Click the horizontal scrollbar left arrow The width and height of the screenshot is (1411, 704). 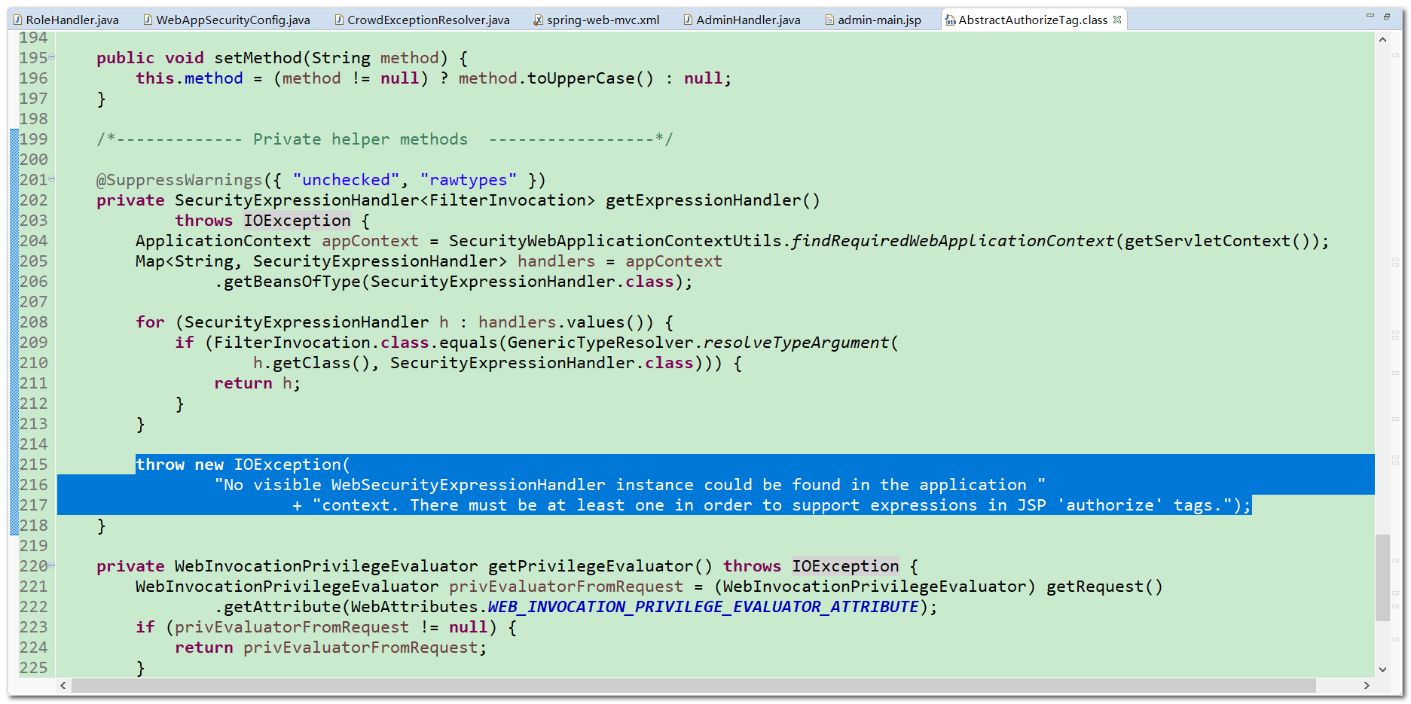63,686
